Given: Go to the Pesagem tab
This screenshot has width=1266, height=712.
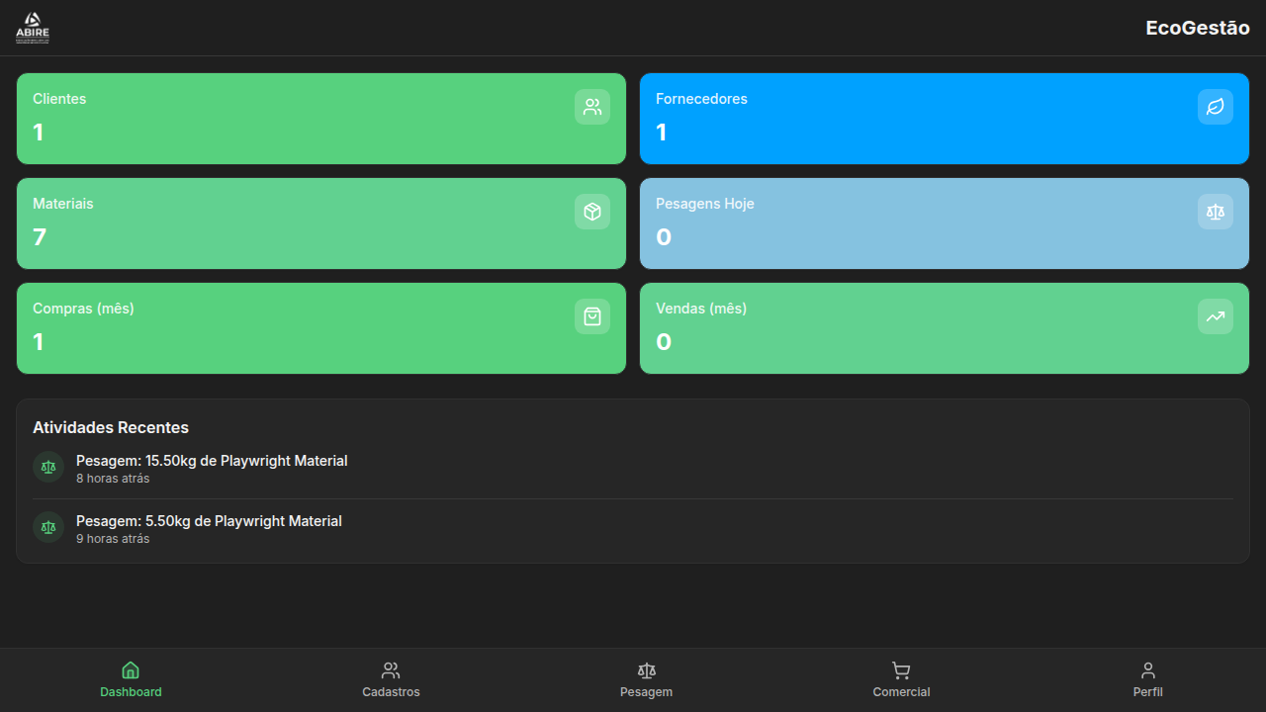Looking at the screenshot, I should click(x=646, y=679).
